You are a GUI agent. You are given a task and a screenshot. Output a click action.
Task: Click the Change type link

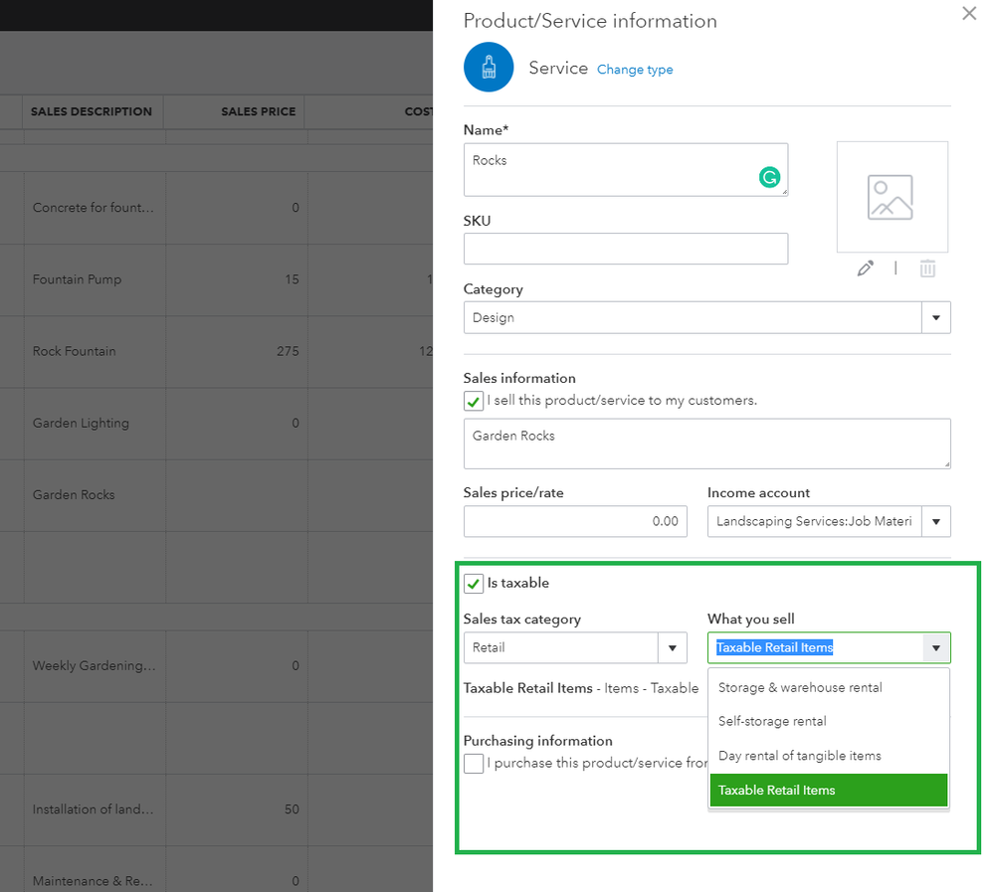coord(635,70)
